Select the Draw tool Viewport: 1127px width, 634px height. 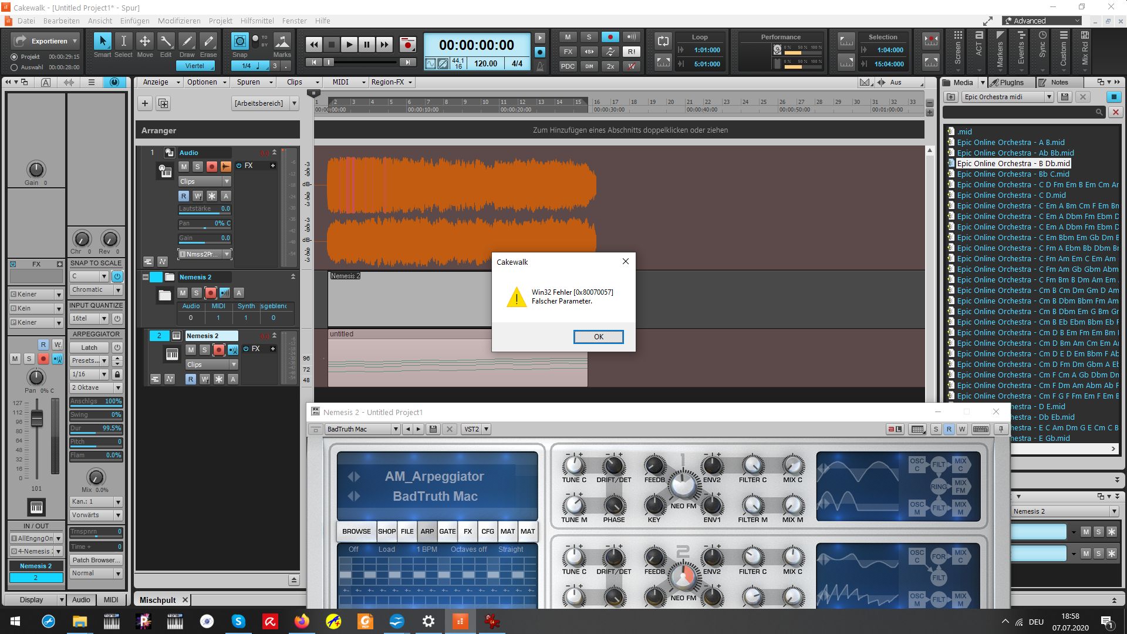point(187,42)
